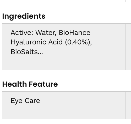
Task: Click the Water ingredient word
Action: pyautogui.click(x=46, y=33)
